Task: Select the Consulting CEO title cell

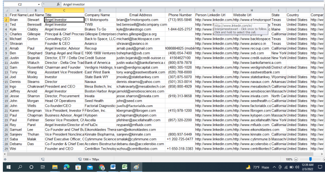Action: [64, 39]
